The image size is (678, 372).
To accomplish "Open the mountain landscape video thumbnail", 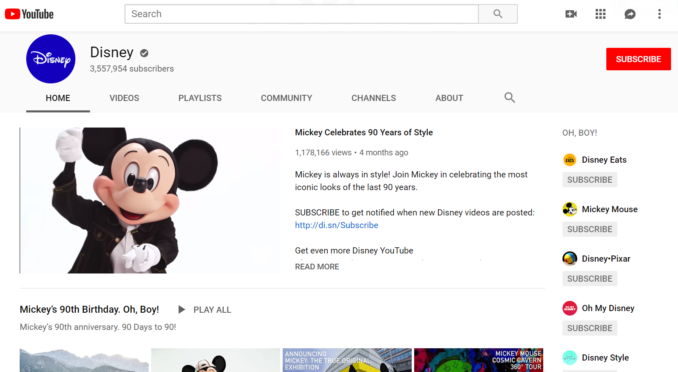I will click(84, 360).
